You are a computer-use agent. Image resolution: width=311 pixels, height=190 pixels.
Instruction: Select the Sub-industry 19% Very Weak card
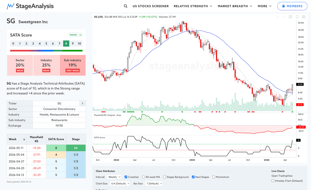(73, 65)
